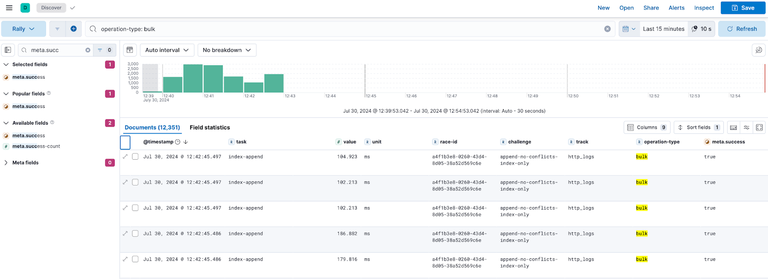The width and height of the screenshot is (768, 279).
Task: Toggle the field sidebar panel
Action: pos(8,50)
